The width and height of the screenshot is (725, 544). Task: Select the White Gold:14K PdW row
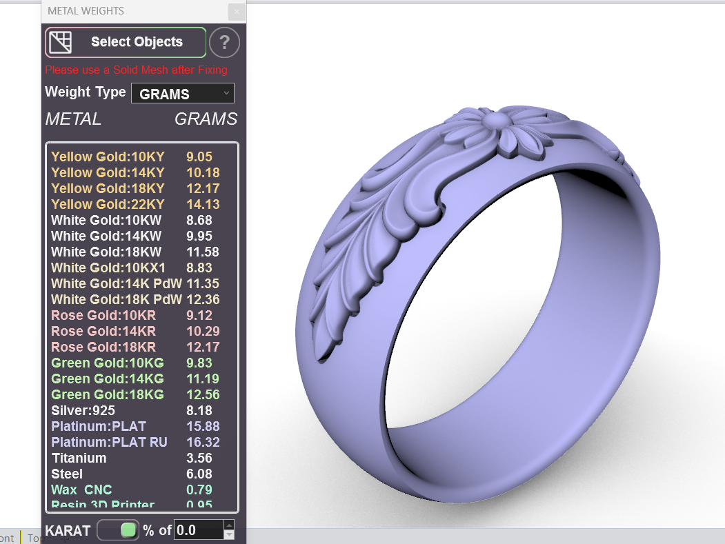coord(142,283)
